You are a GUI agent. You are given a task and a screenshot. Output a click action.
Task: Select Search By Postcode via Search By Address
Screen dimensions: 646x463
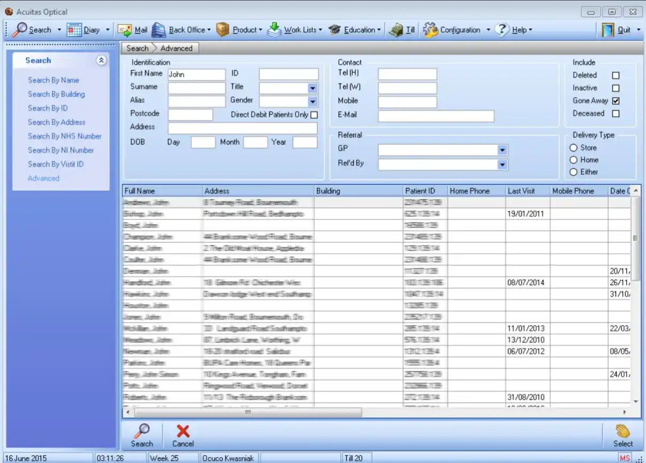[56, 122]
